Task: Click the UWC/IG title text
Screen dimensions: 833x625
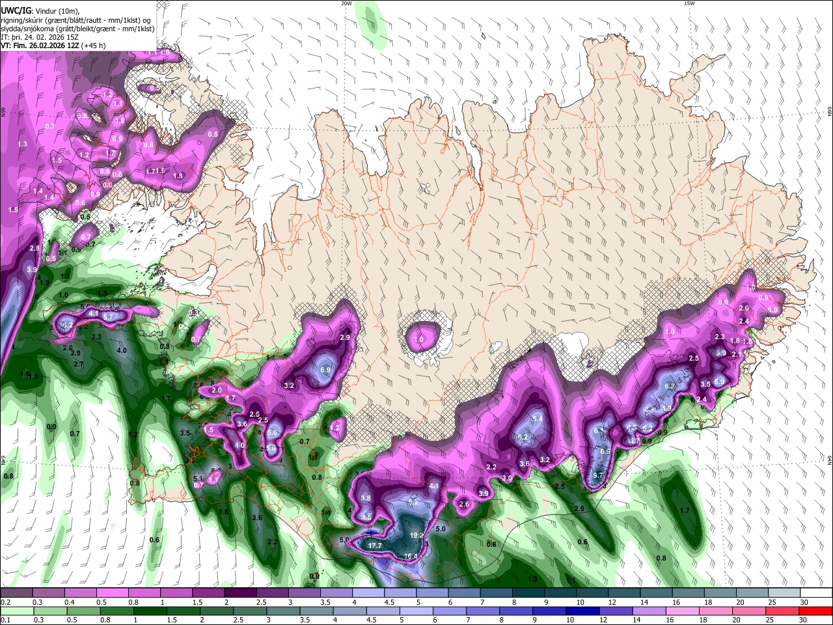Action: [15, 12]
